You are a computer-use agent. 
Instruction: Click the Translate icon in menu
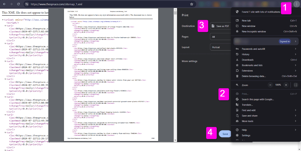click(x=237, y=105)
